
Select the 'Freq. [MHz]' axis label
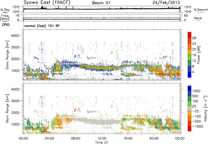[5, 17]
